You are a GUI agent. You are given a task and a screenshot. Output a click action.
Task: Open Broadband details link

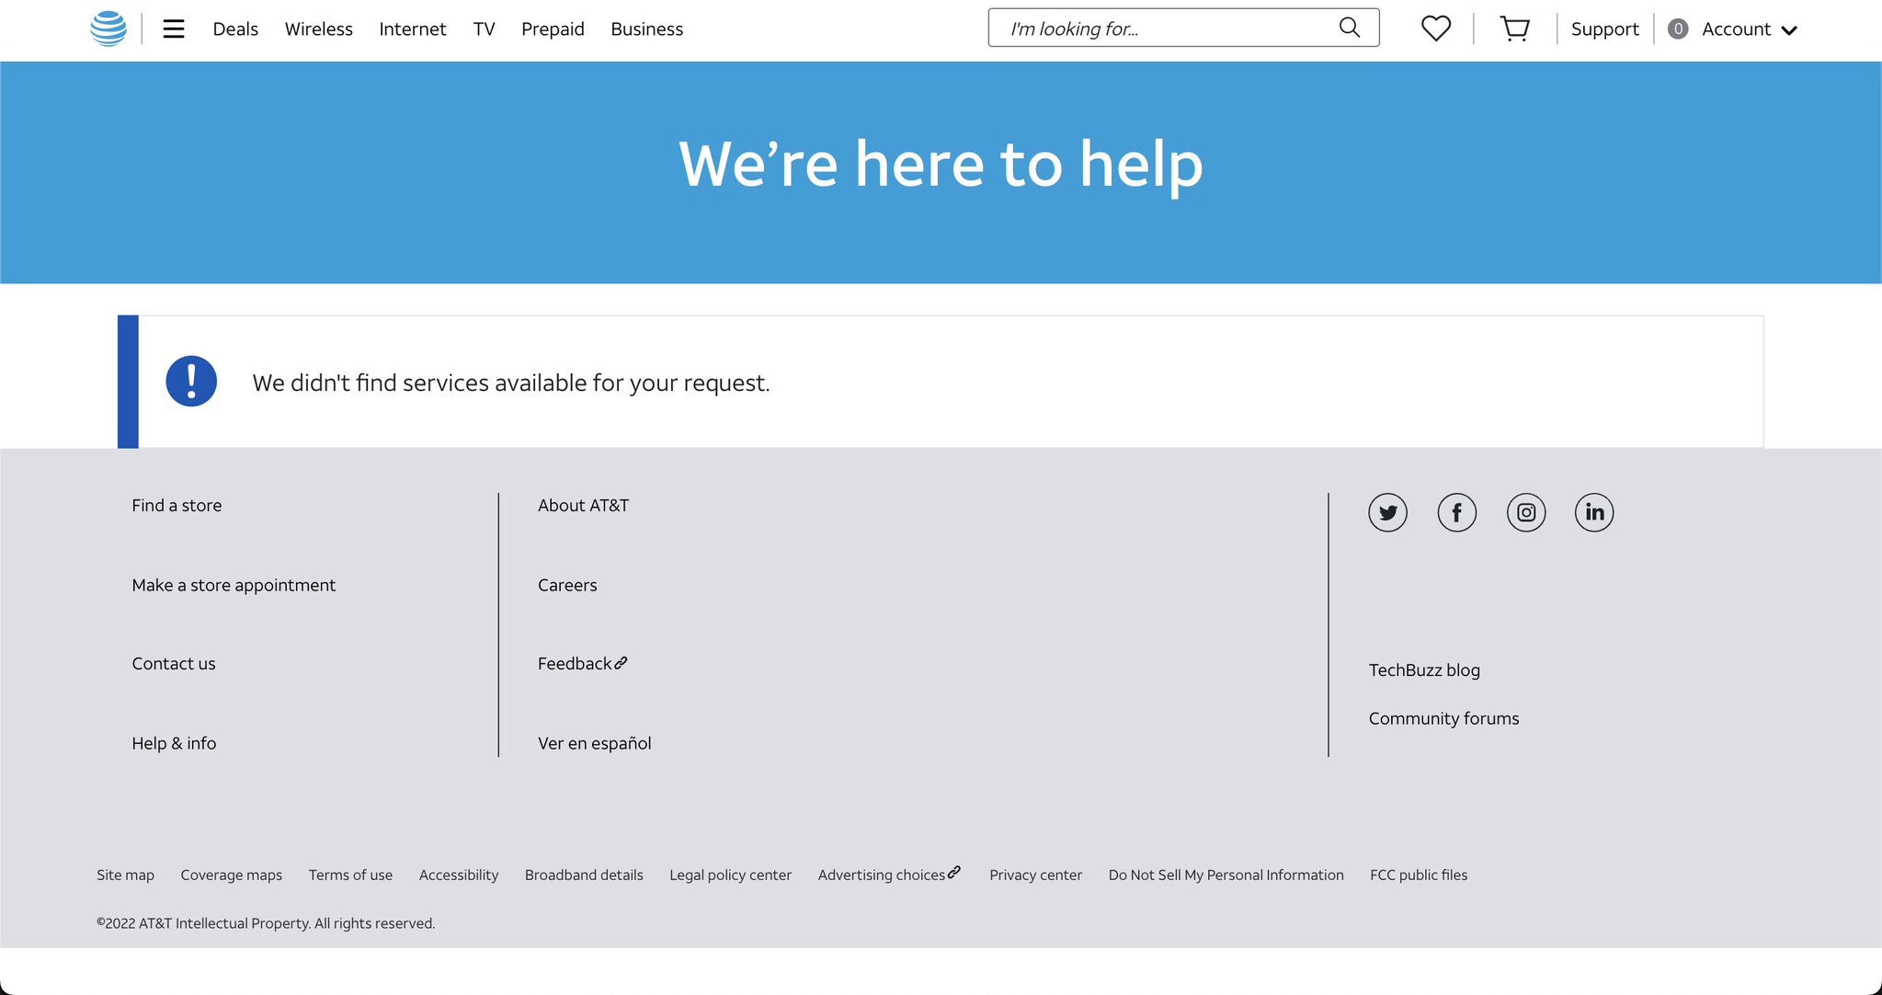pos(584,875)
